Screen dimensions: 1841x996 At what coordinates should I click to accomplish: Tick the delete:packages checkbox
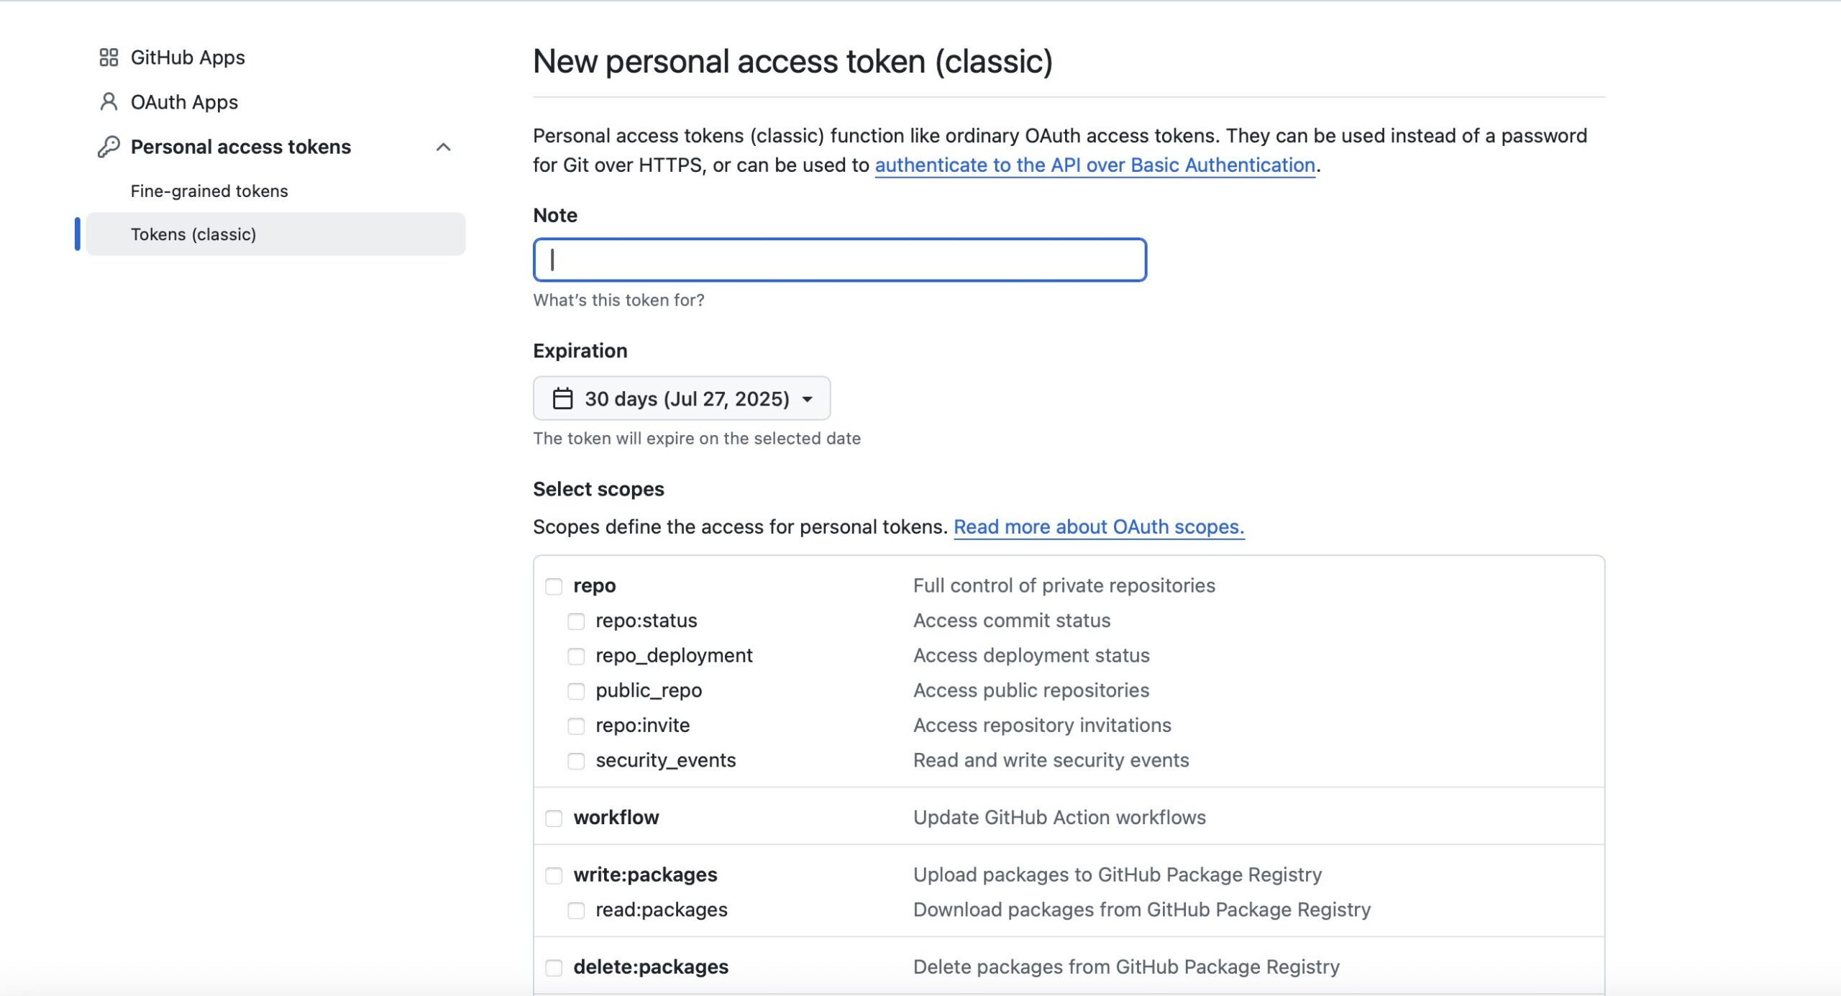pyautogui.click(x=554, y=967)
